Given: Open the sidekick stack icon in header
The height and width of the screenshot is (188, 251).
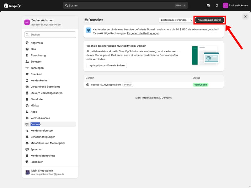Looking at the screenshot, I should (208, 5).
